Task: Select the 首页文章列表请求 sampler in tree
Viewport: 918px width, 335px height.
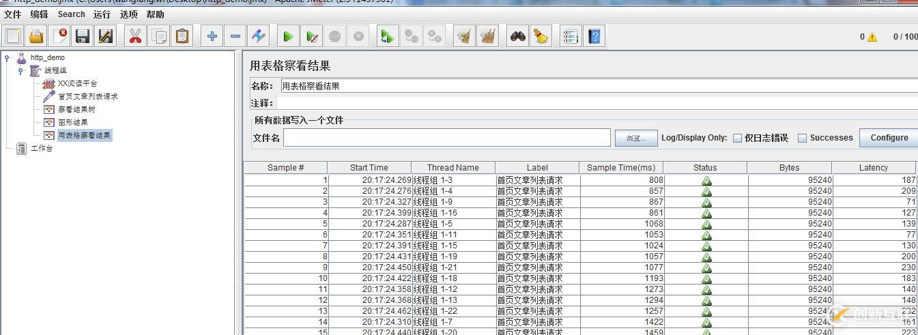Action: pyautogui.click(x=88, y=96)
